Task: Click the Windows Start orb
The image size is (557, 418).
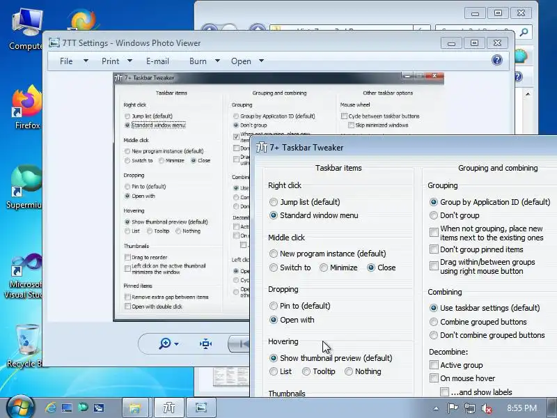Action: point(20,408)
